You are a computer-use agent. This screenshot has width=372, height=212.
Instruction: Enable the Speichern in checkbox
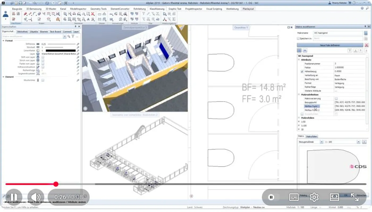[x=298, y=39]
